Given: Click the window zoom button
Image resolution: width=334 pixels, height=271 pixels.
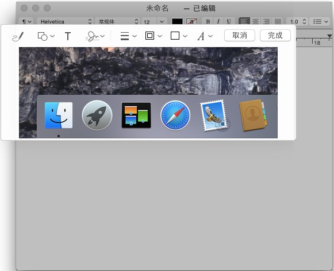Looking at the screenshot, I should pos(47,8).
